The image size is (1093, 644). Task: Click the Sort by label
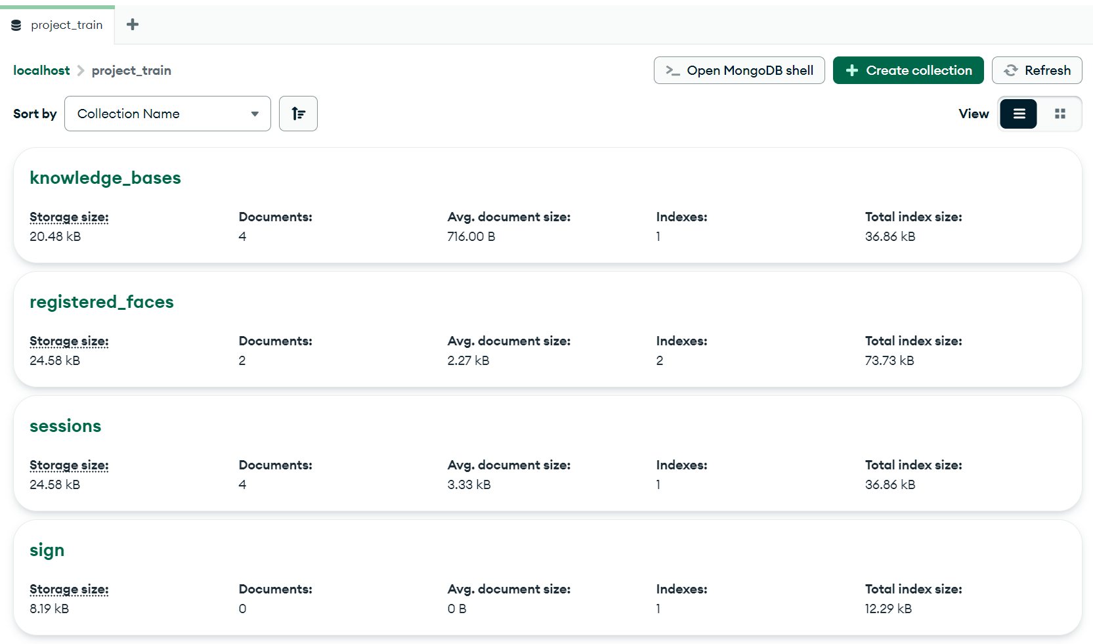[x=35, y=114]
